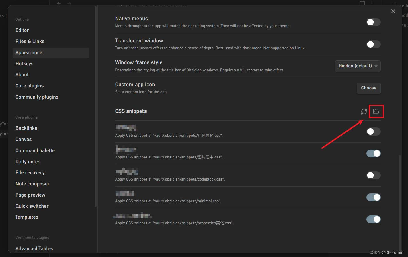Open Canvas plugin settings
The width and height of the screenshot is (408, 257).
tap(24, 139)
